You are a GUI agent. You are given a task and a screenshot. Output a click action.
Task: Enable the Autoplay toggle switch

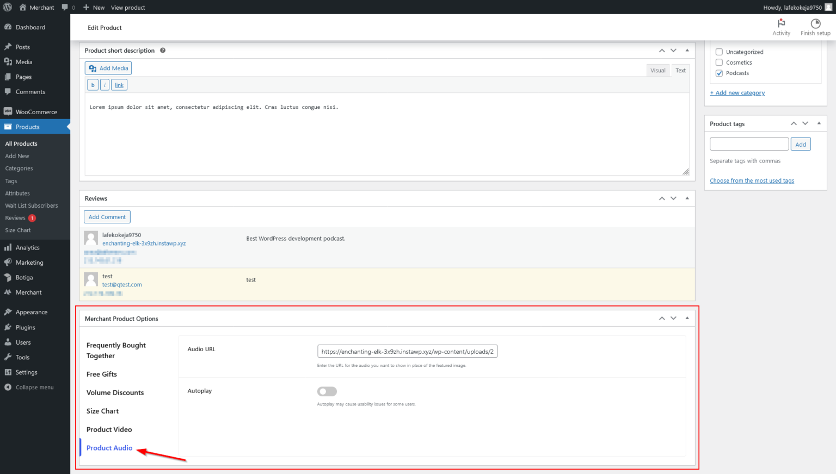tap(327, 391)
